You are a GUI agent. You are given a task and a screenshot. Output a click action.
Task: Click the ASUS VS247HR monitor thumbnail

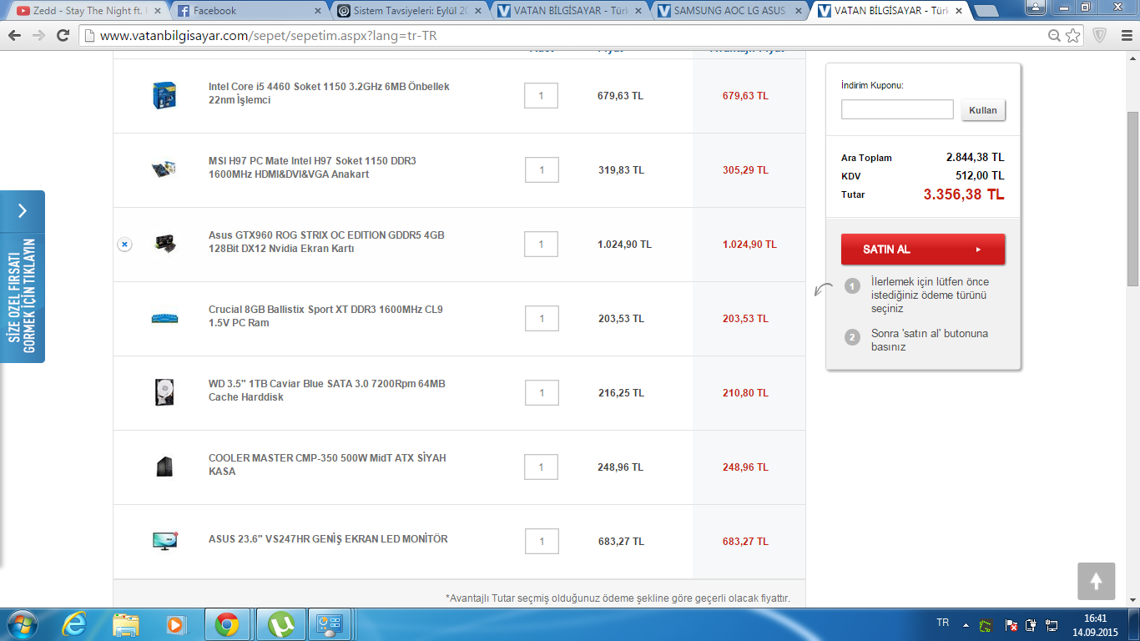point(164,541)
